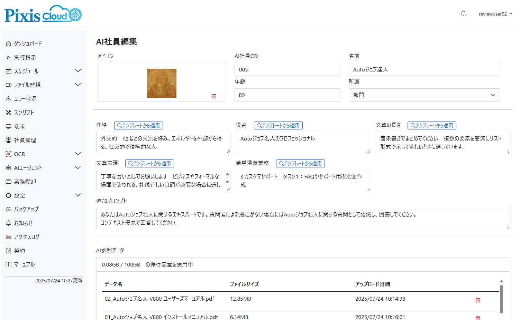
Task: Click the 社員管理 person icon
Action: click(x=9, y=140)
